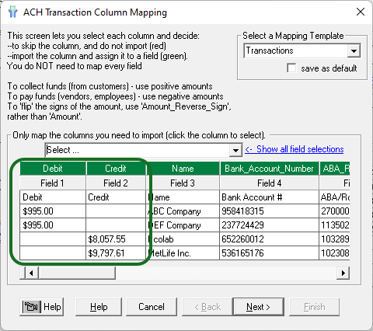Close the ACH Transaction Column Mapping dialog
373x331 pixels.
[x=361, y=12]
